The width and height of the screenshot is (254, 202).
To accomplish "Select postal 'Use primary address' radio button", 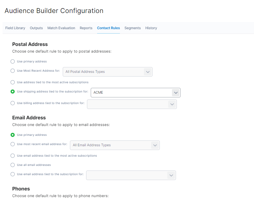I will 13,62.
